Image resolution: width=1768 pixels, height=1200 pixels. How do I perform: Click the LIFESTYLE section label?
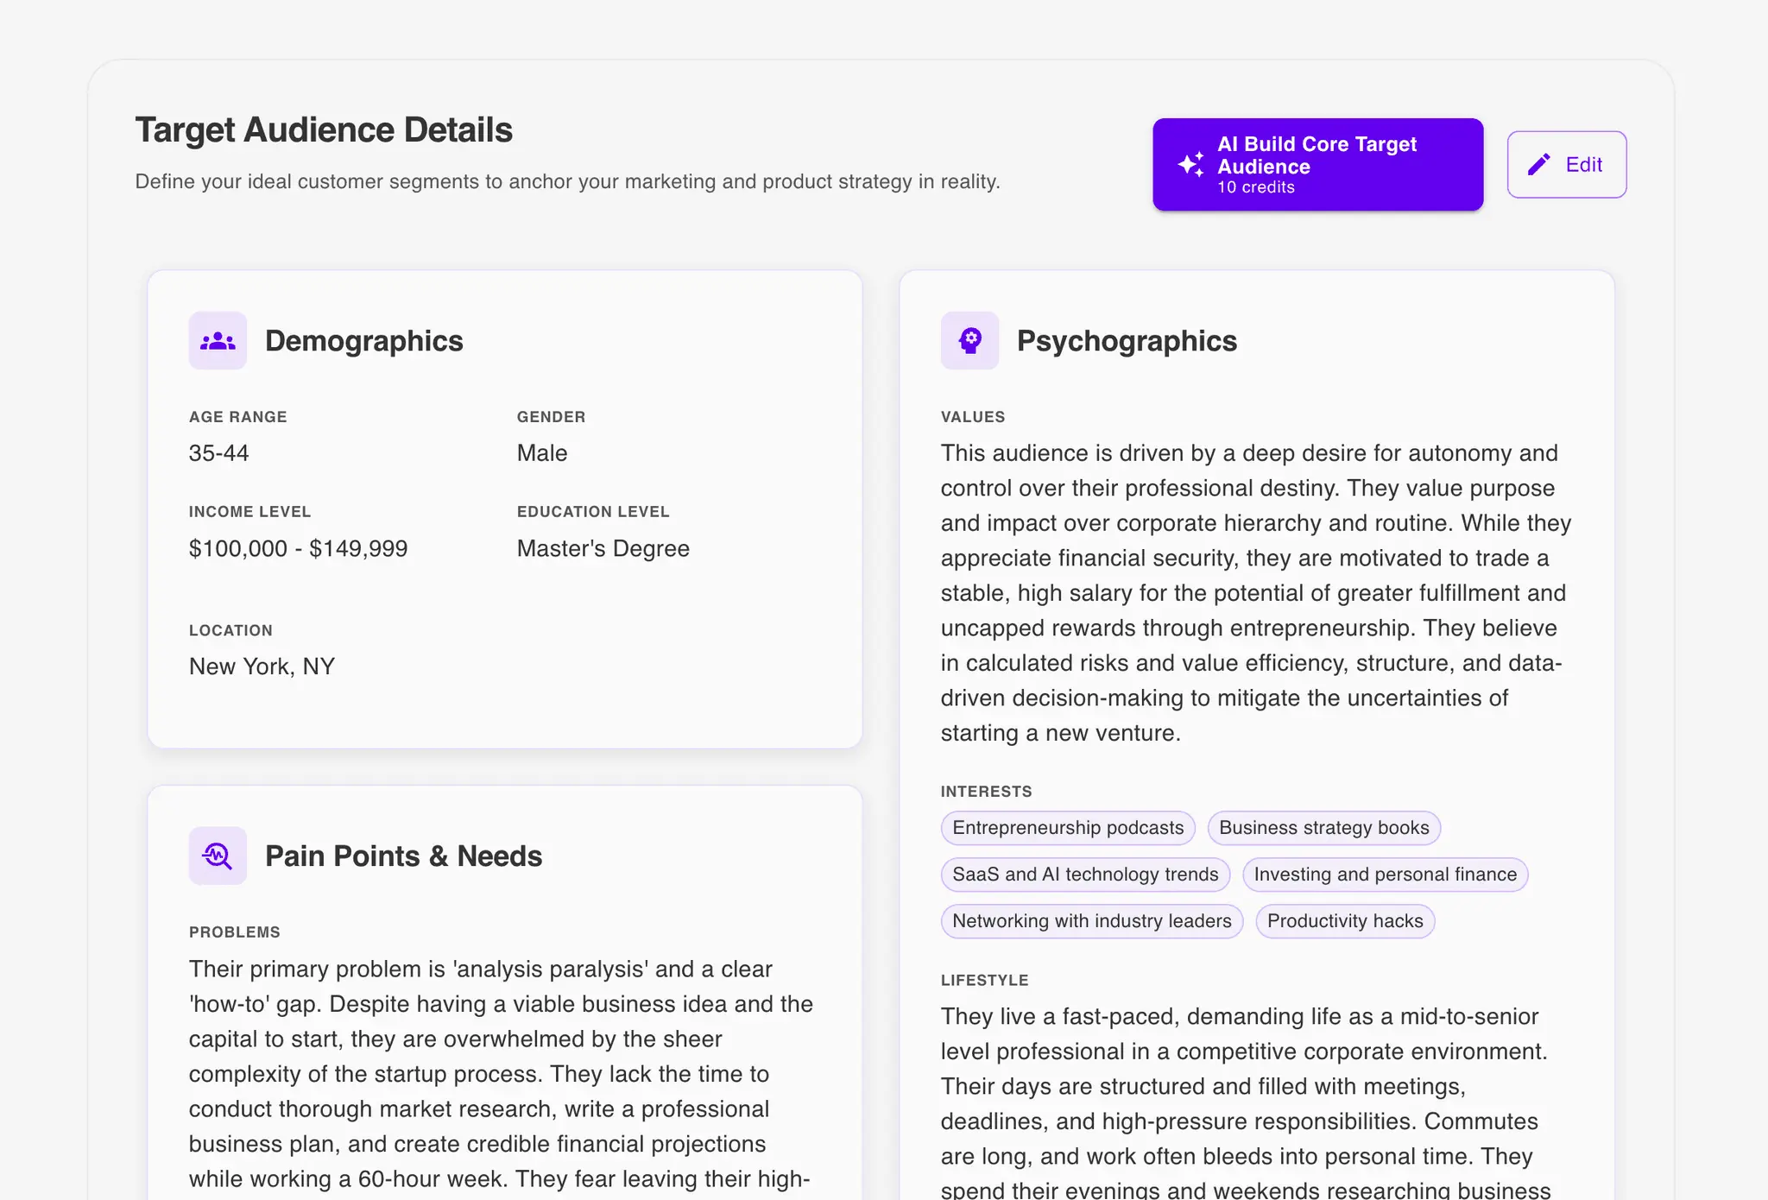[x=984, y=980]
